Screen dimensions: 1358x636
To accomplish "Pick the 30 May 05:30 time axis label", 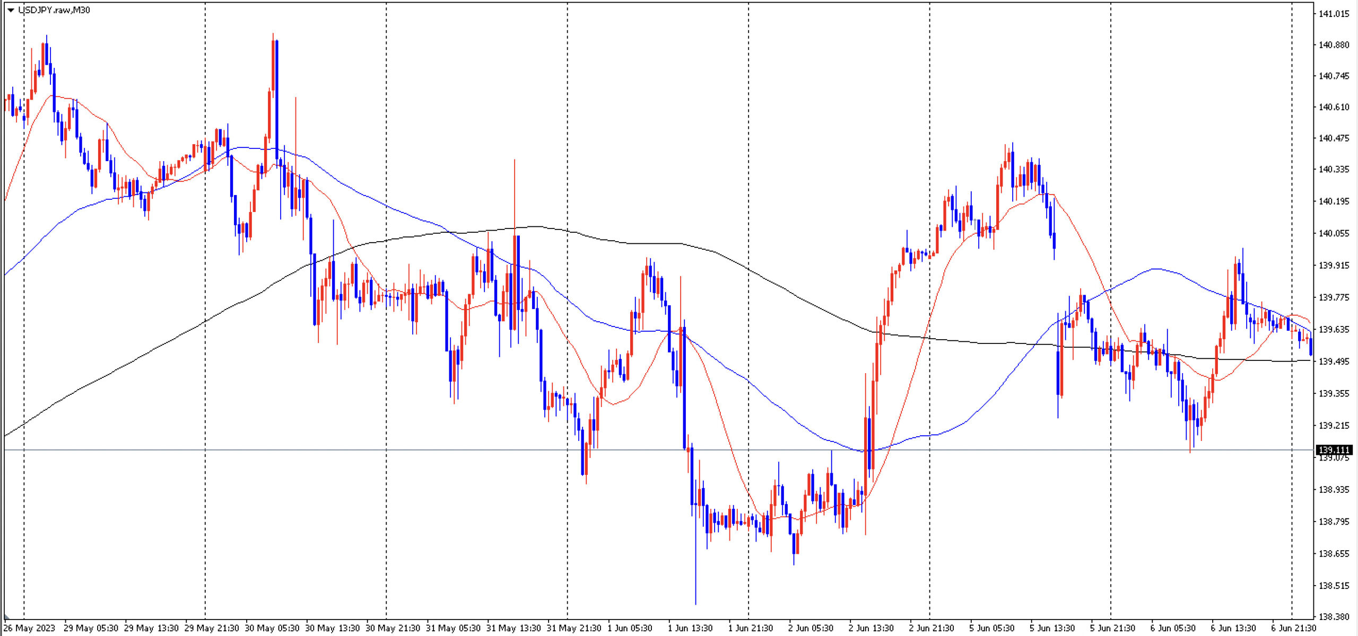I will tap(272, 629).
